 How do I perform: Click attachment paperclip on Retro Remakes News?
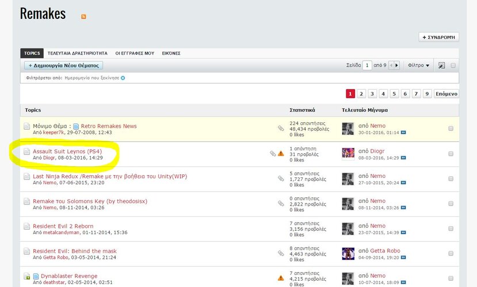point(281,129)
